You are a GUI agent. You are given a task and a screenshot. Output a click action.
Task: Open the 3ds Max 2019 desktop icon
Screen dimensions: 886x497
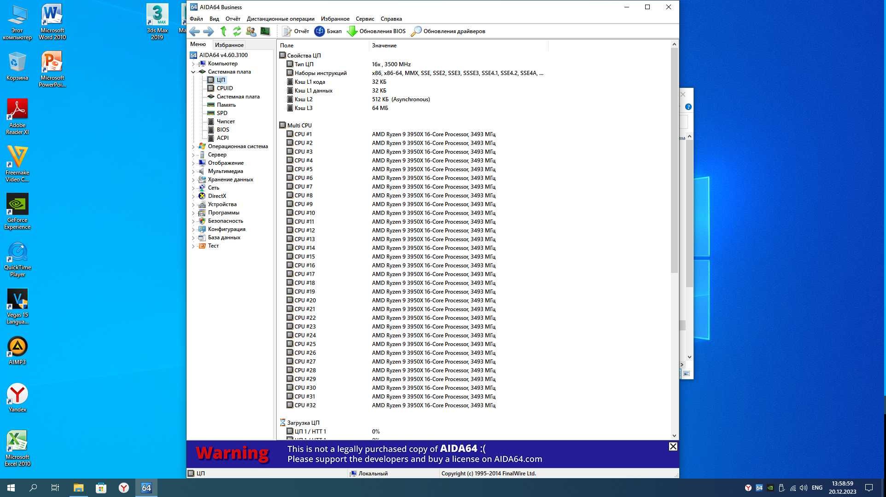point(157,22)
